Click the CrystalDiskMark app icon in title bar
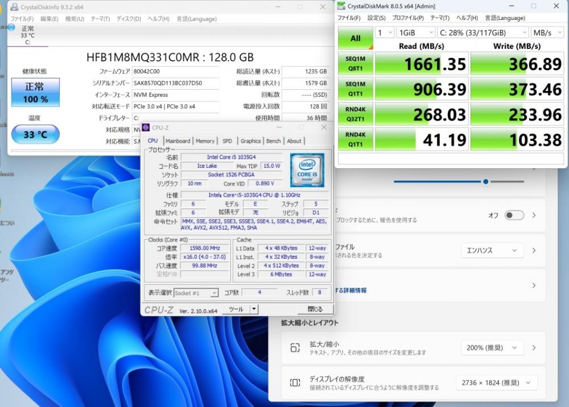Image resolution: width=569 pixels, height=407 pixels. pos(341,6)
